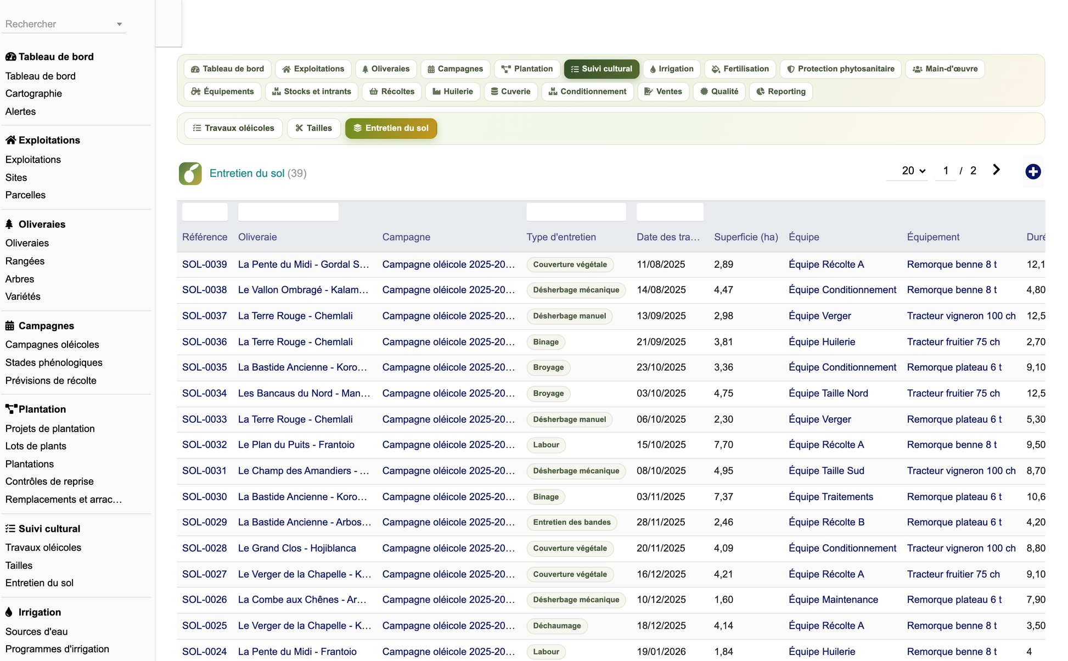Switch to the Oliveraies tab
Image resolution: width=1068 pixels, height=661 pixels.
pyautogui.click(x=386, y=69)
